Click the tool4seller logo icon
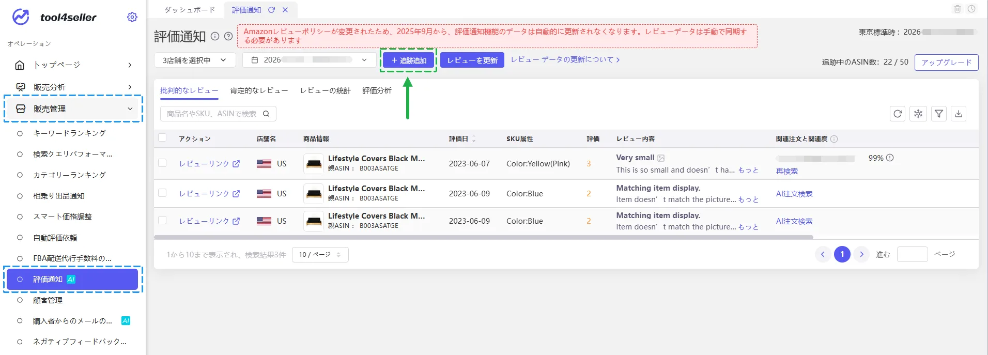 (x=21, y=17)
